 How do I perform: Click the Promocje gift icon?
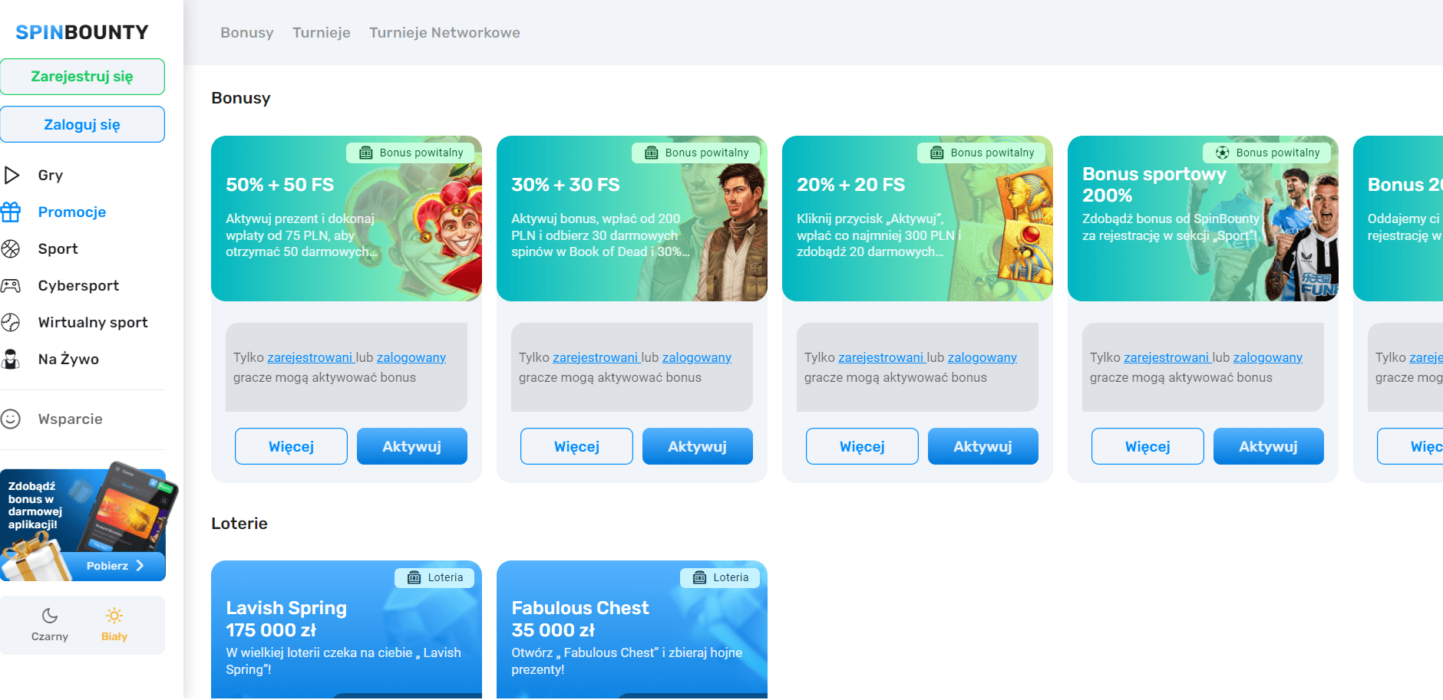coord(11,212)
